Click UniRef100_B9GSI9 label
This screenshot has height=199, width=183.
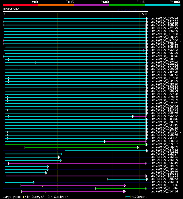coord(164,163)
